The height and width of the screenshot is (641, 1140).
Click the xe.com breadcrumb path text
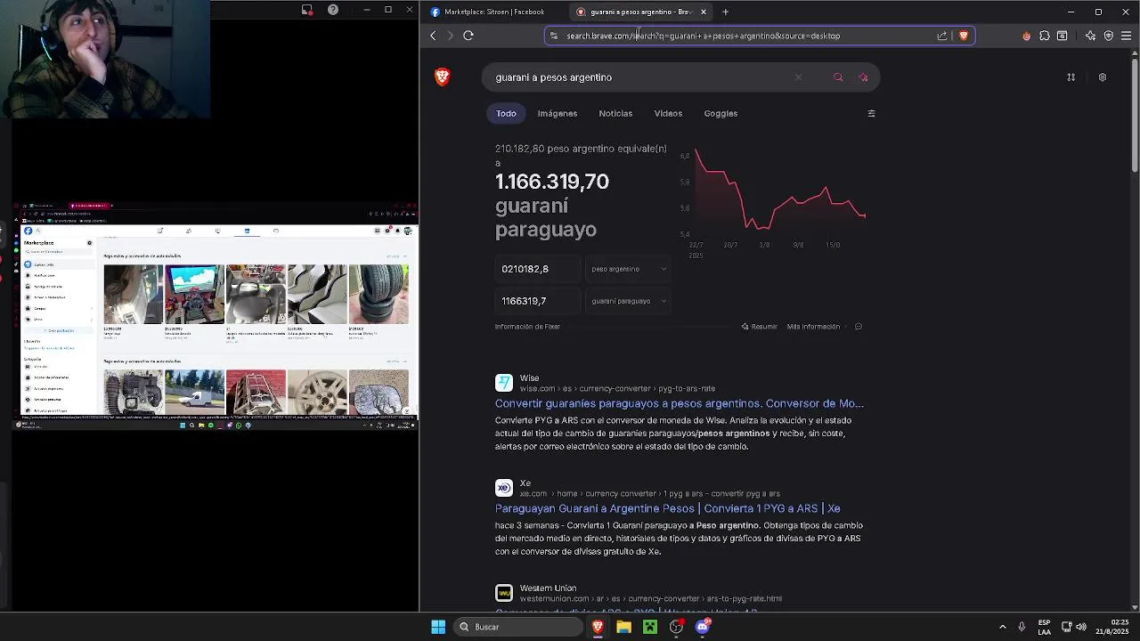650,494
